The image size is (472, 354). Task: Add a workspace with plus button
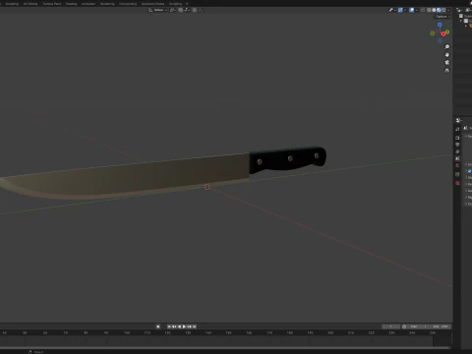187,4
